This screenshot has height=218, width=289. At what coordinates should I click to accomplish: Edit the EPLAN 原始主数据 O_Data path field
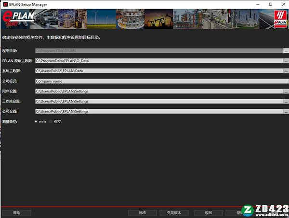click(x=159, y=61)
